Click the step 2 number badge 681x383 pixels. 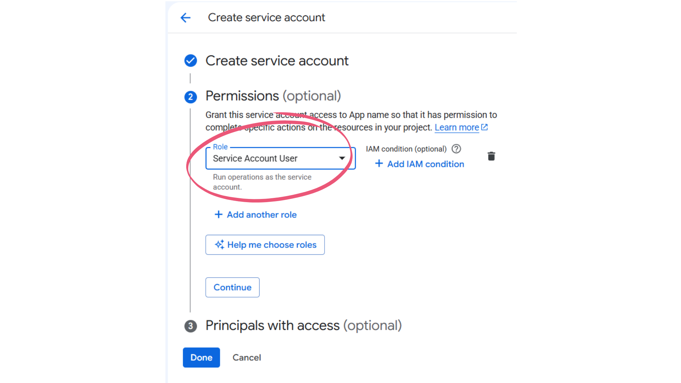click(190, 97)
